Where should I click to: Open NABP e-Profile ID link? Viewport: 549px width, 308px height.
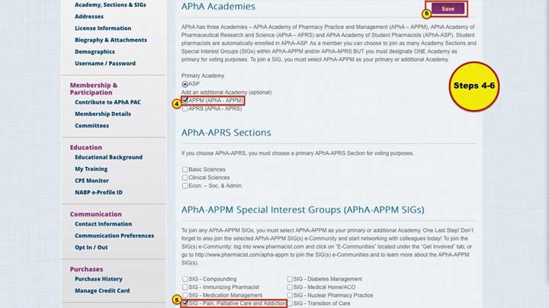tap(98, 192)
